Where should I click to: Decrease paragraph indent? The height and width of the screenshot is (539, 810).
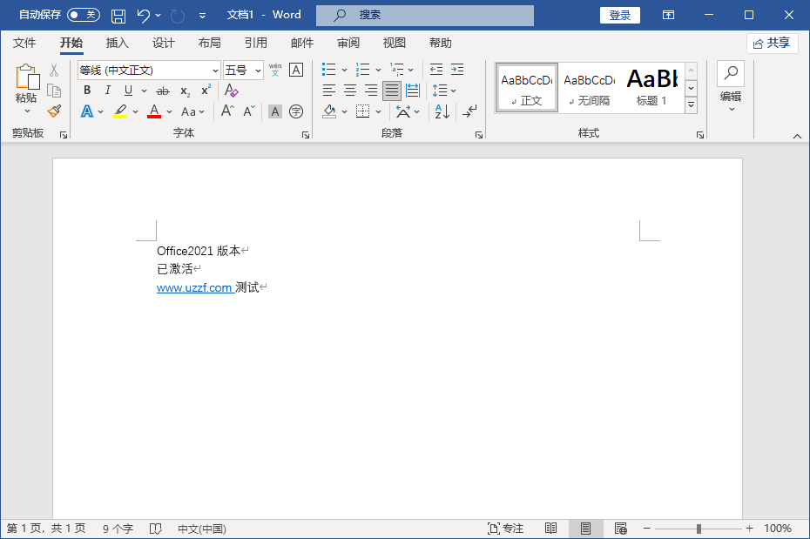[x=436, y=69]
